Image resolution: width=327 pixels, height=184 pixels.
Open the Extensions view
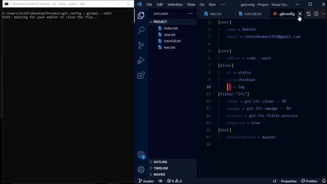click(141, 75)
